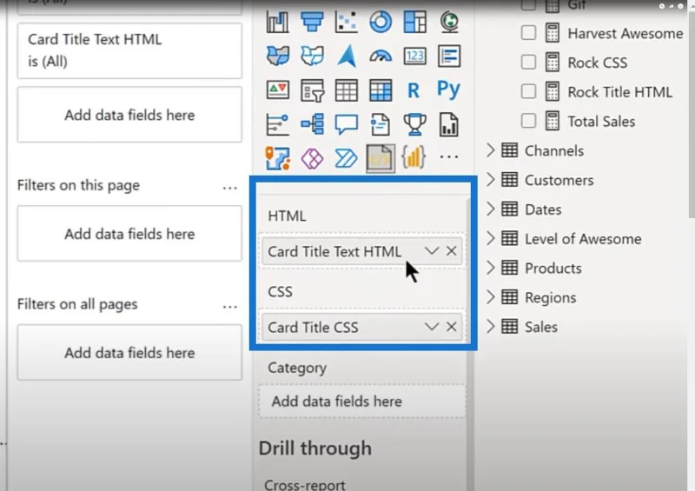The image size is (695, 491).
Task: Expand the Dates table
Action: pyautogui.click(x=490, y=209)
